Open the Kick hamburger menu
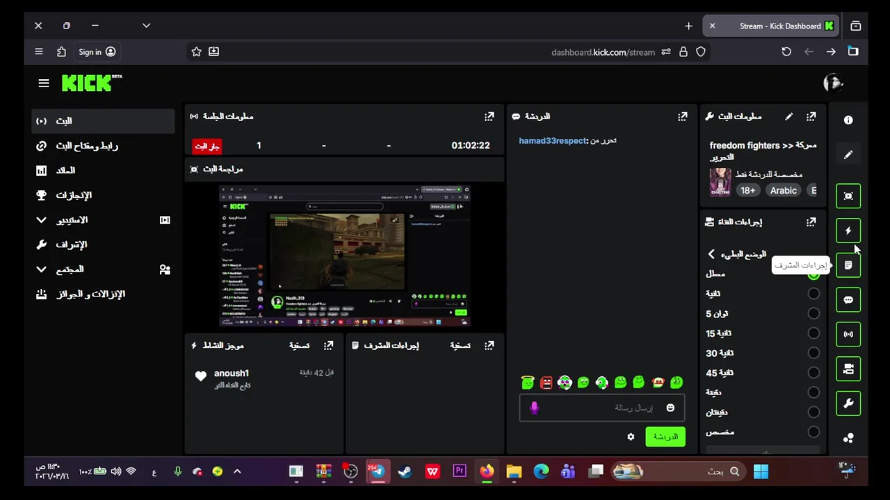This screenshot has height=500, width=890. click(44, 83)
